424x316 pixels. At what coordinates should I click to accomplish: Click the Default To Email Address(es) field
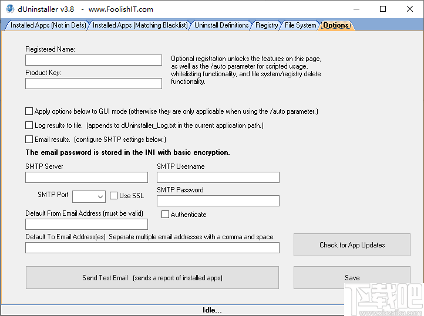click(152, 248)
